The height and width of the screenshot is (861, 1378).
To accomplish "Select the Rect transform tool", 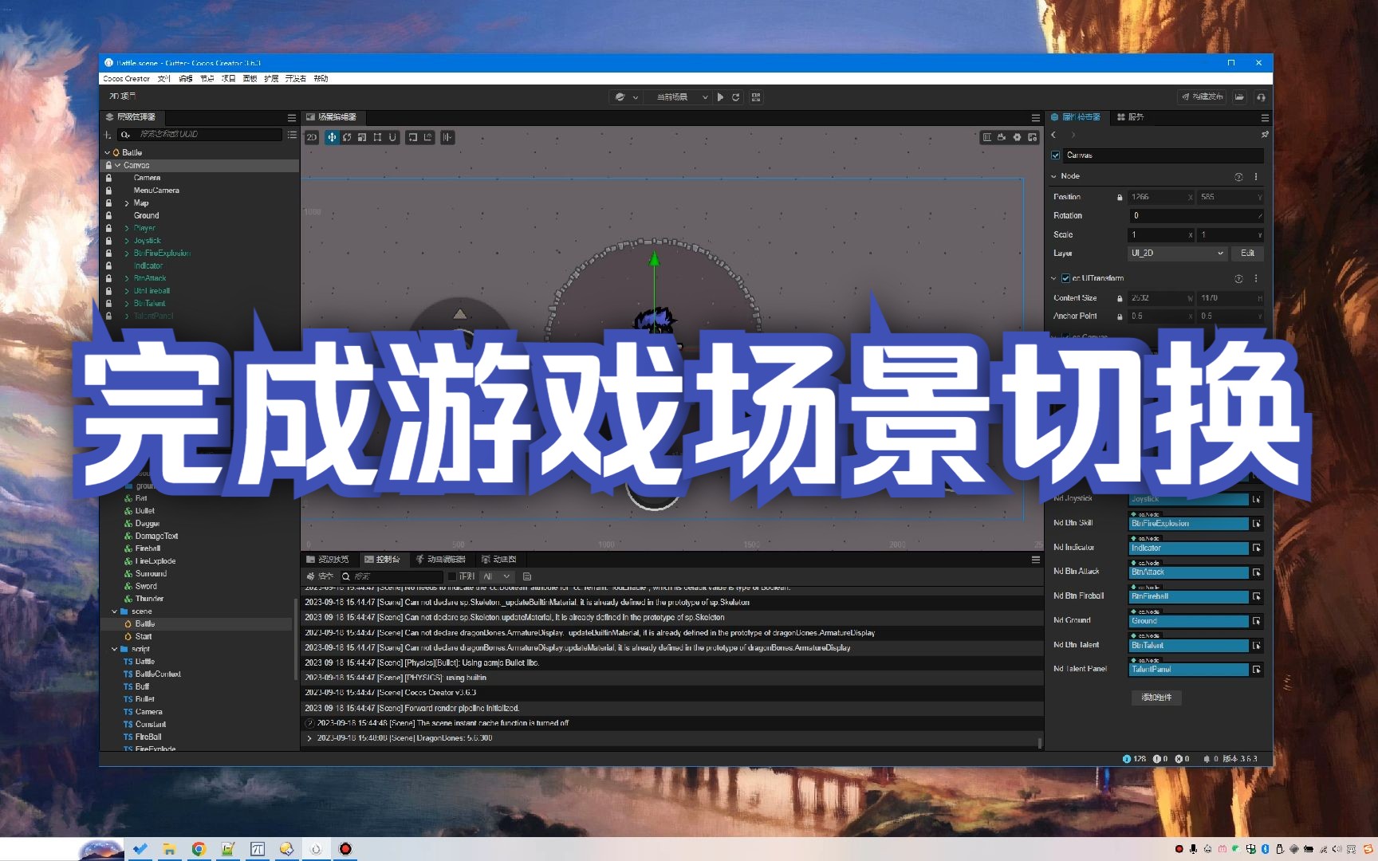I will (x=376, y=137).
